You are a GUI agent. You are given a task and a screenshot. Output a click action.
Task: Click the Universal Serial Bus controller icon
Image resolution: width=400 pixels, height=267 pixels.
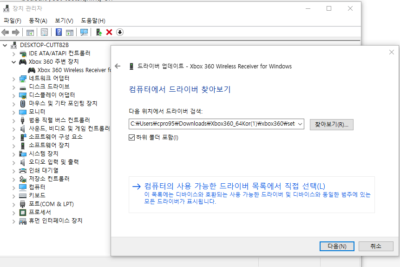click(x=23, y=120)
